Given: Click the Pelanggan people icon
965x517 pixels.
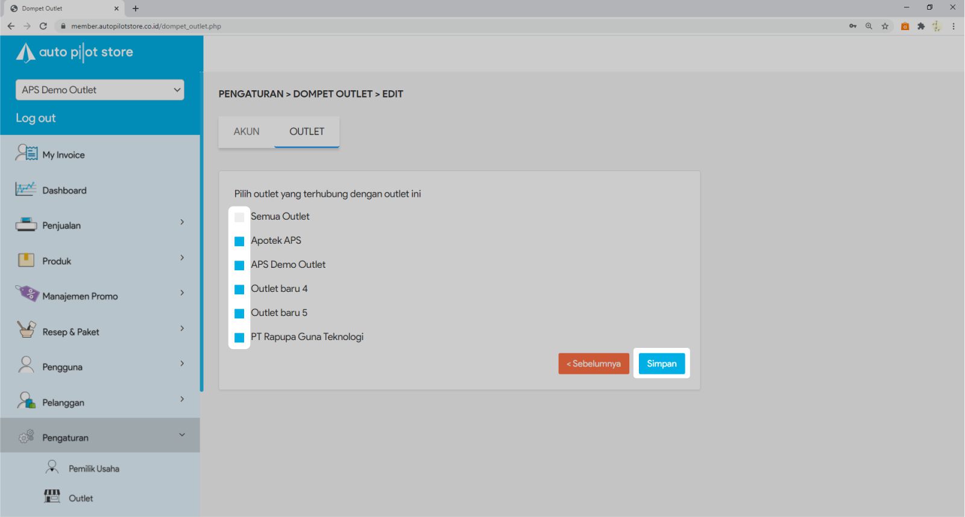Looking at the screenshot, I should pos(26,401).
